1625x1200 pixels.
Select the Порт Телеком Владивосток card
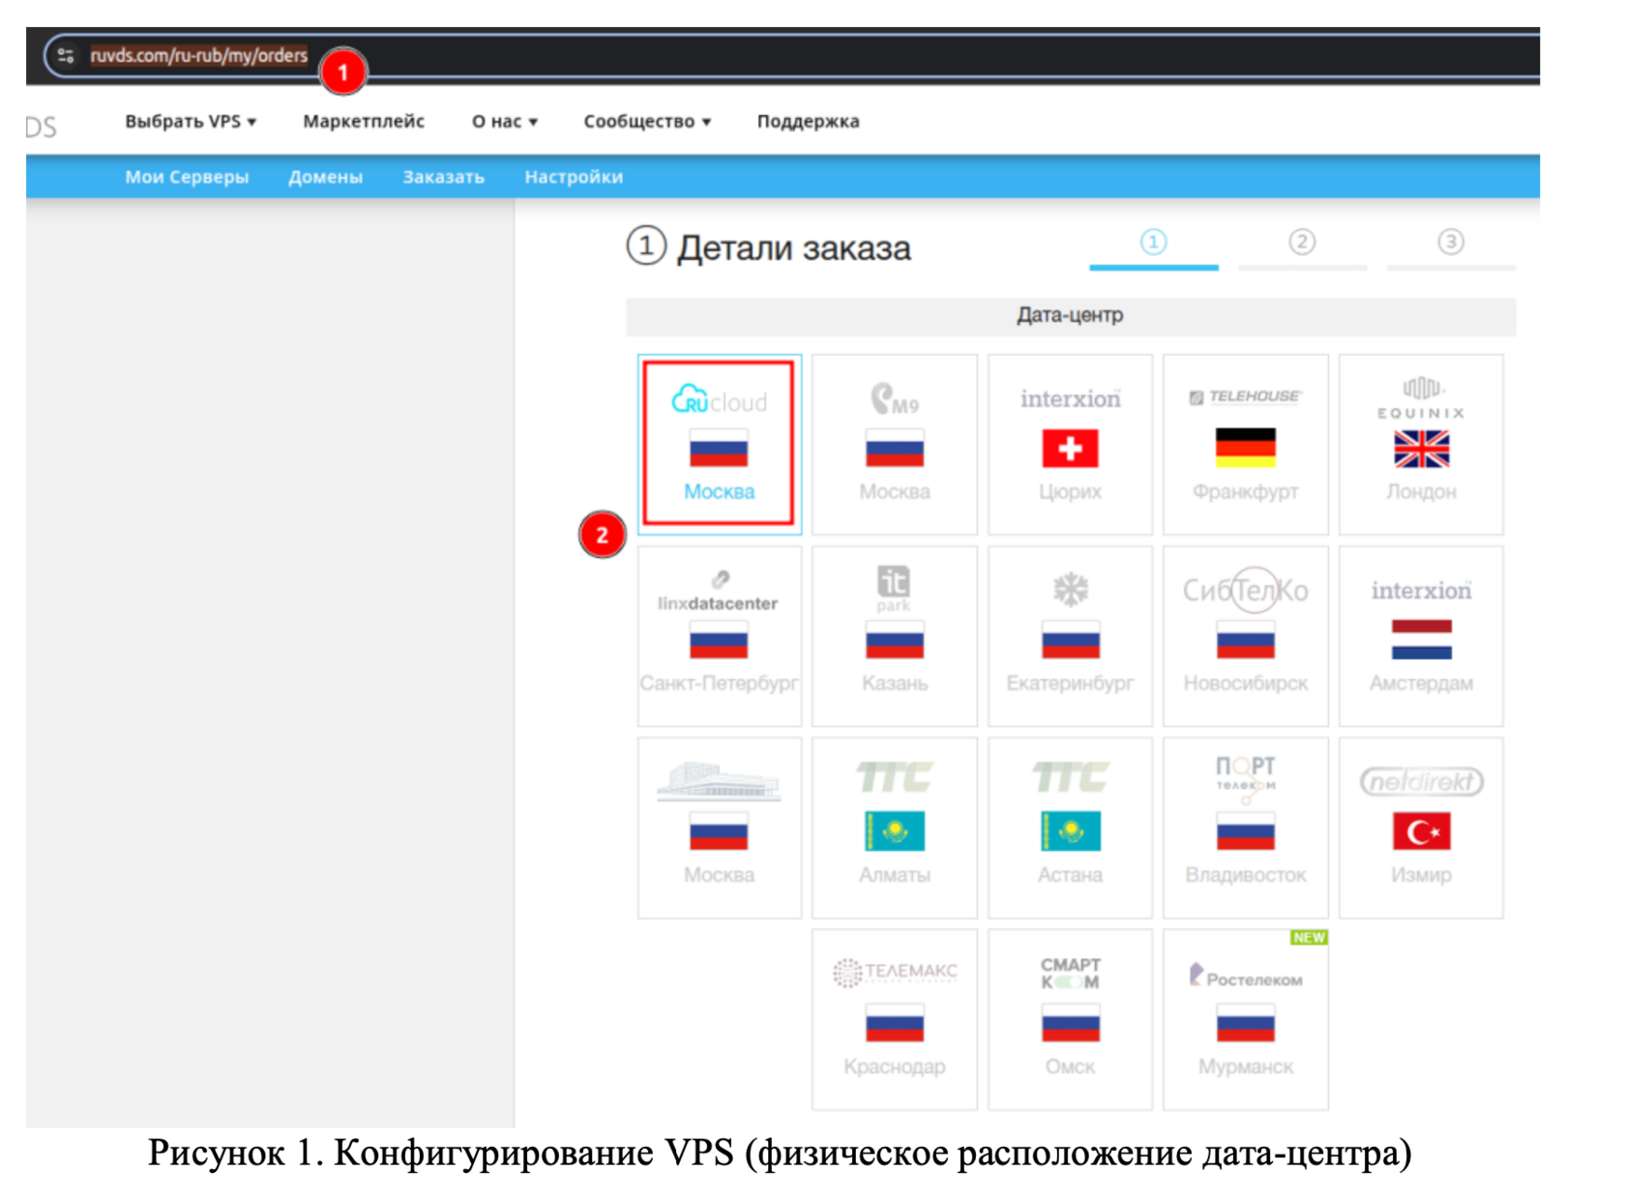[1246, 828]
